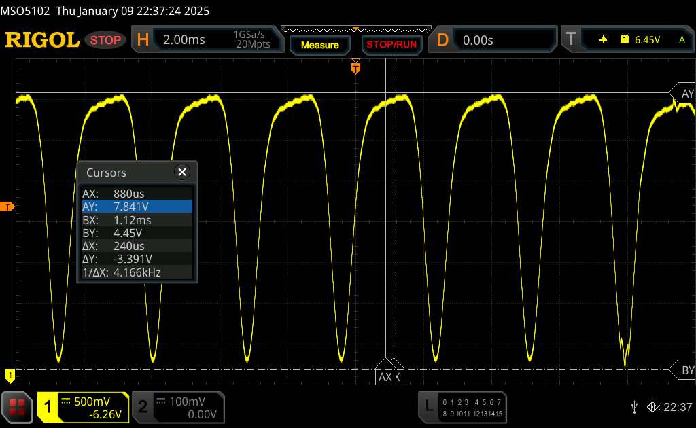Toggle acquisition with the STOP/RUN button
Viewport: 696px width, 428px height.
[x=390, y=45]
